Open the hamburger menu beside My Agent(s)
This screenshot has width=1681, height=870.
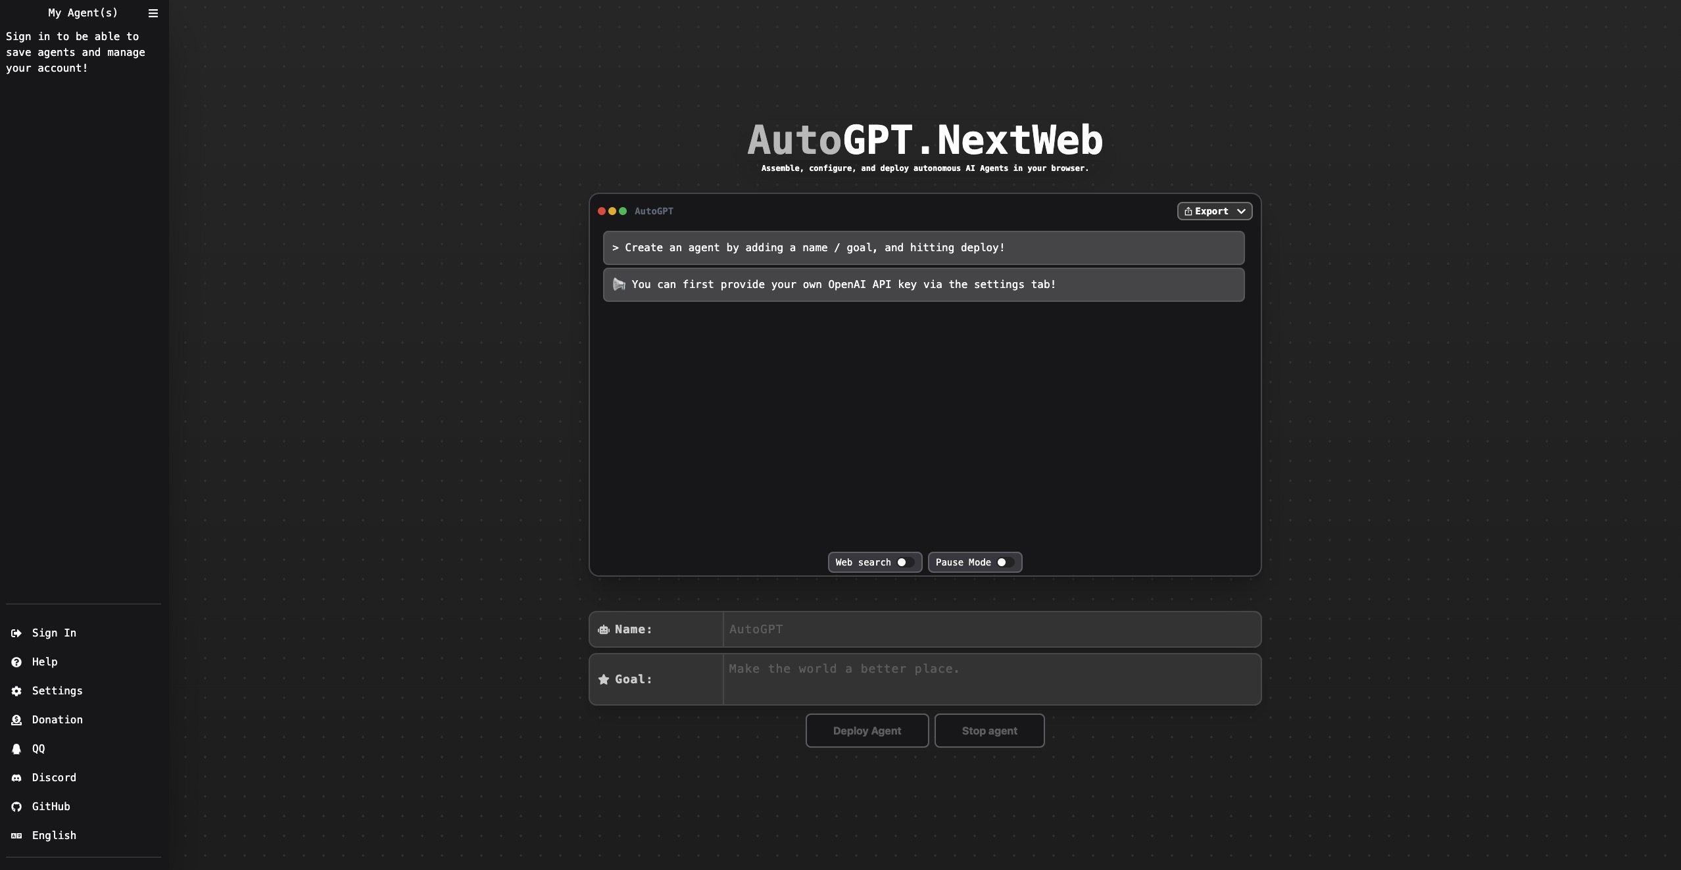tap(153, 12)
